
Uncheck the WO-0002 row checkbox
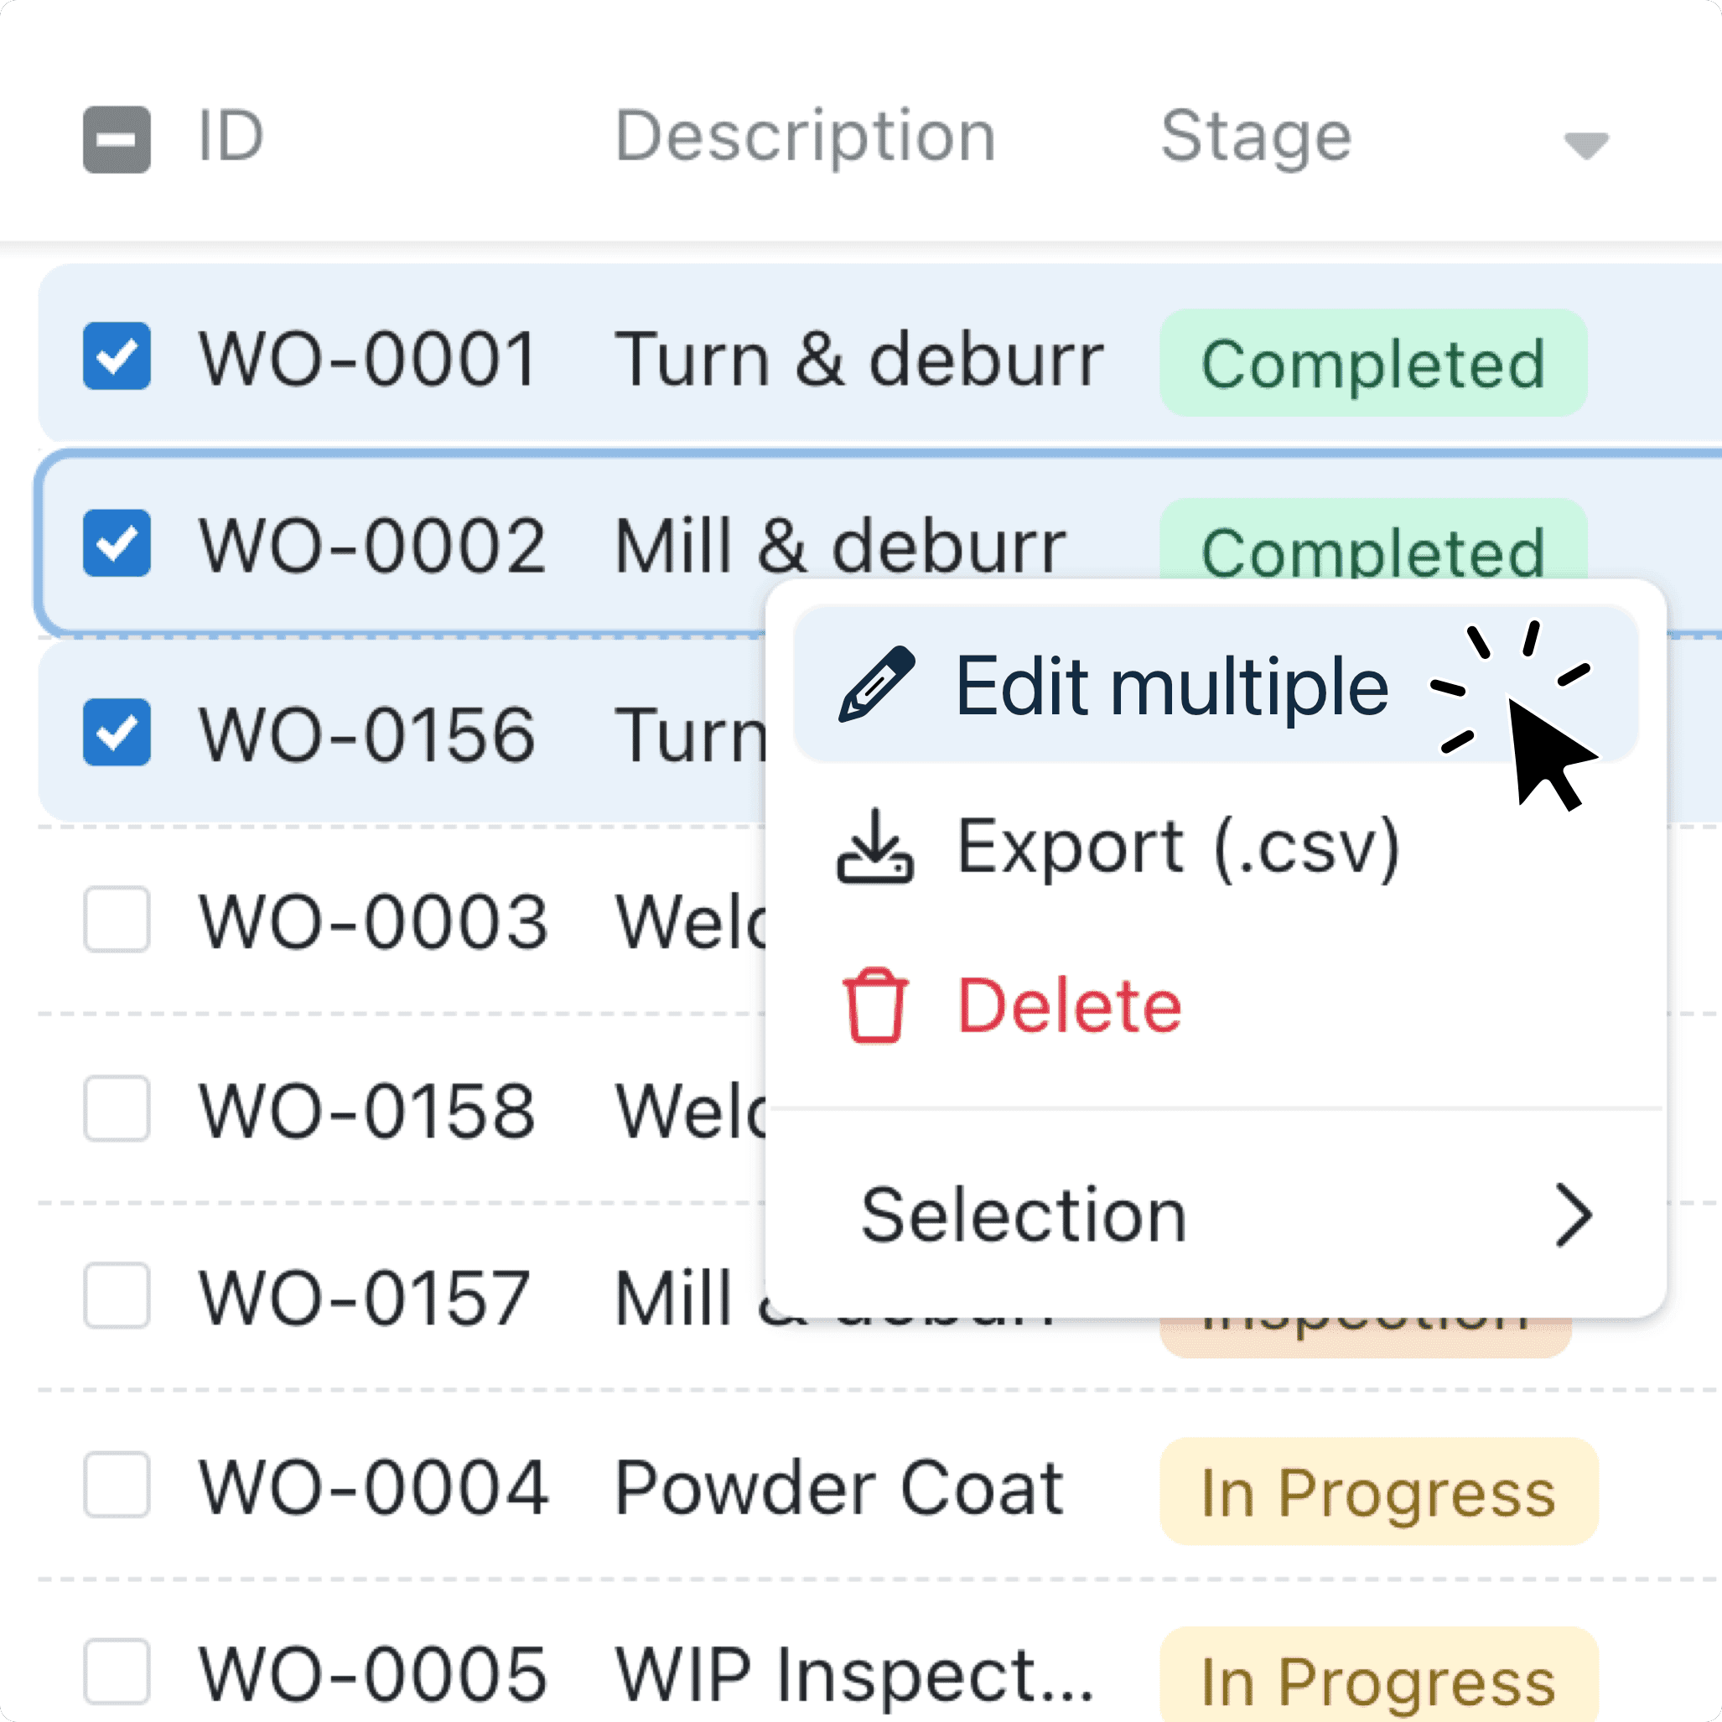click(117, 544)
